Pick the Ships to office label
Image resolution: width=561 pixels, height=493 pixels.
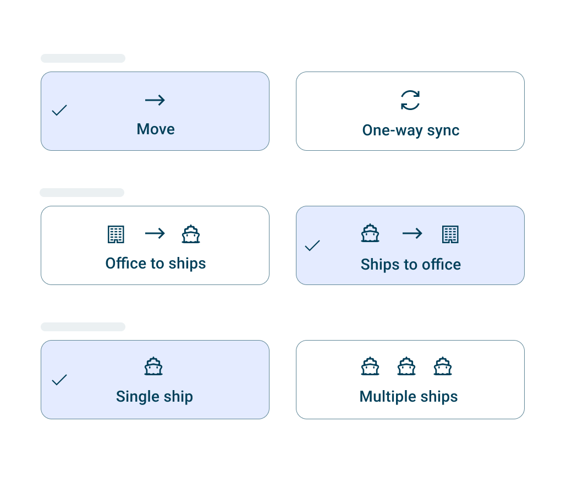pos(410,265)
